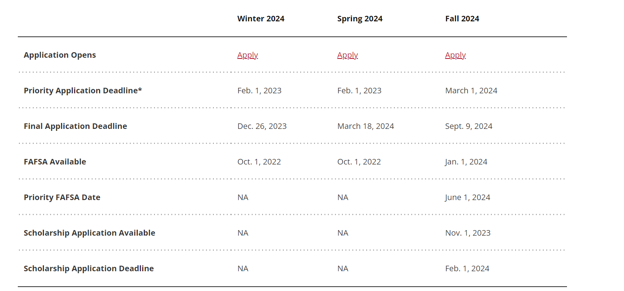Select the March 1, 2024 priority deadline
624x291 pixels.
click(x=471, y=91)
